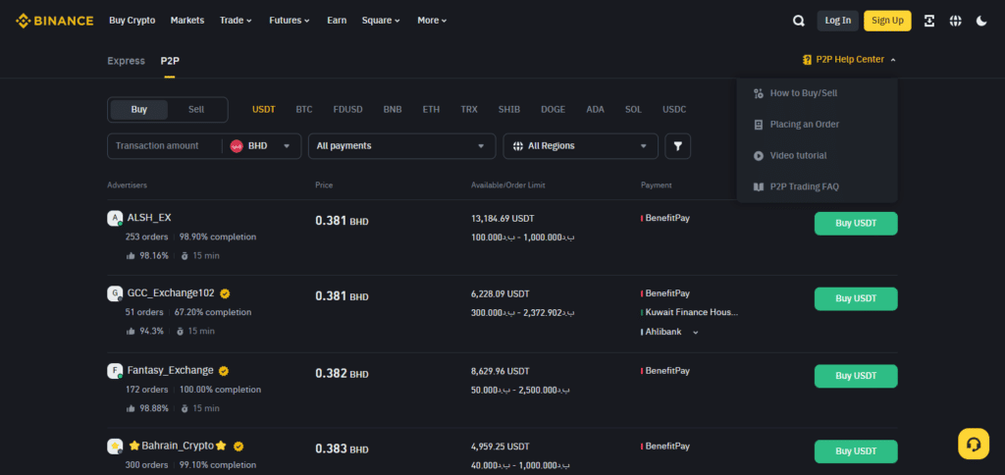
Task: Click Fantasy_Exchange verified badge
Action: pos(224,371)
